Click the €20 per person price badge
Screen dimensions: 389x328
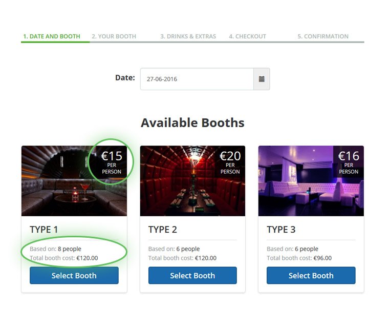230,162
